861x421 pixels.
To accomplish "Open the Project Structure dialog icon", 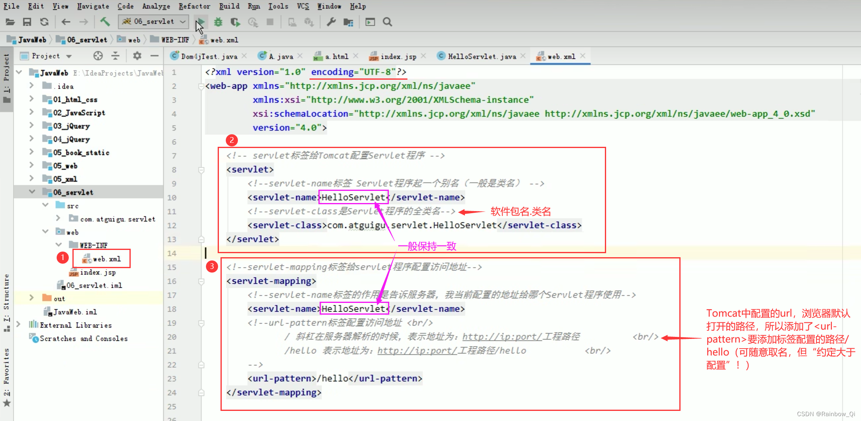I will click(x=348, y=22).
